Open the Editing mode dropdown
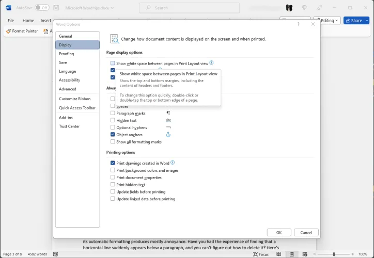The height and width of the screenshot is (258, 374). tap(330, 21)
